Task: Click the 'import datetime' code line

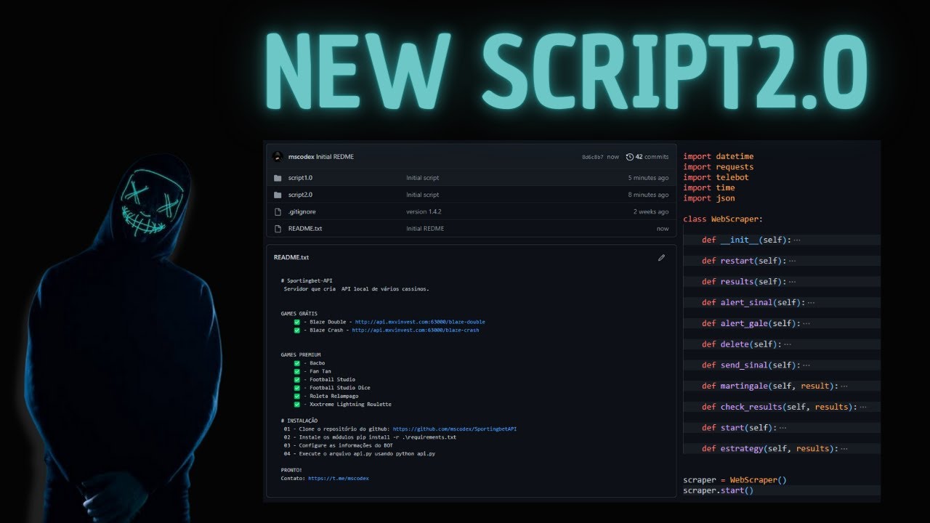Action: 718,156
